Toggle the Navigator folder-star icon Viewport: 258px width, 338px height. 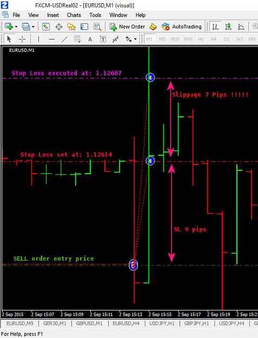[71, 26]
